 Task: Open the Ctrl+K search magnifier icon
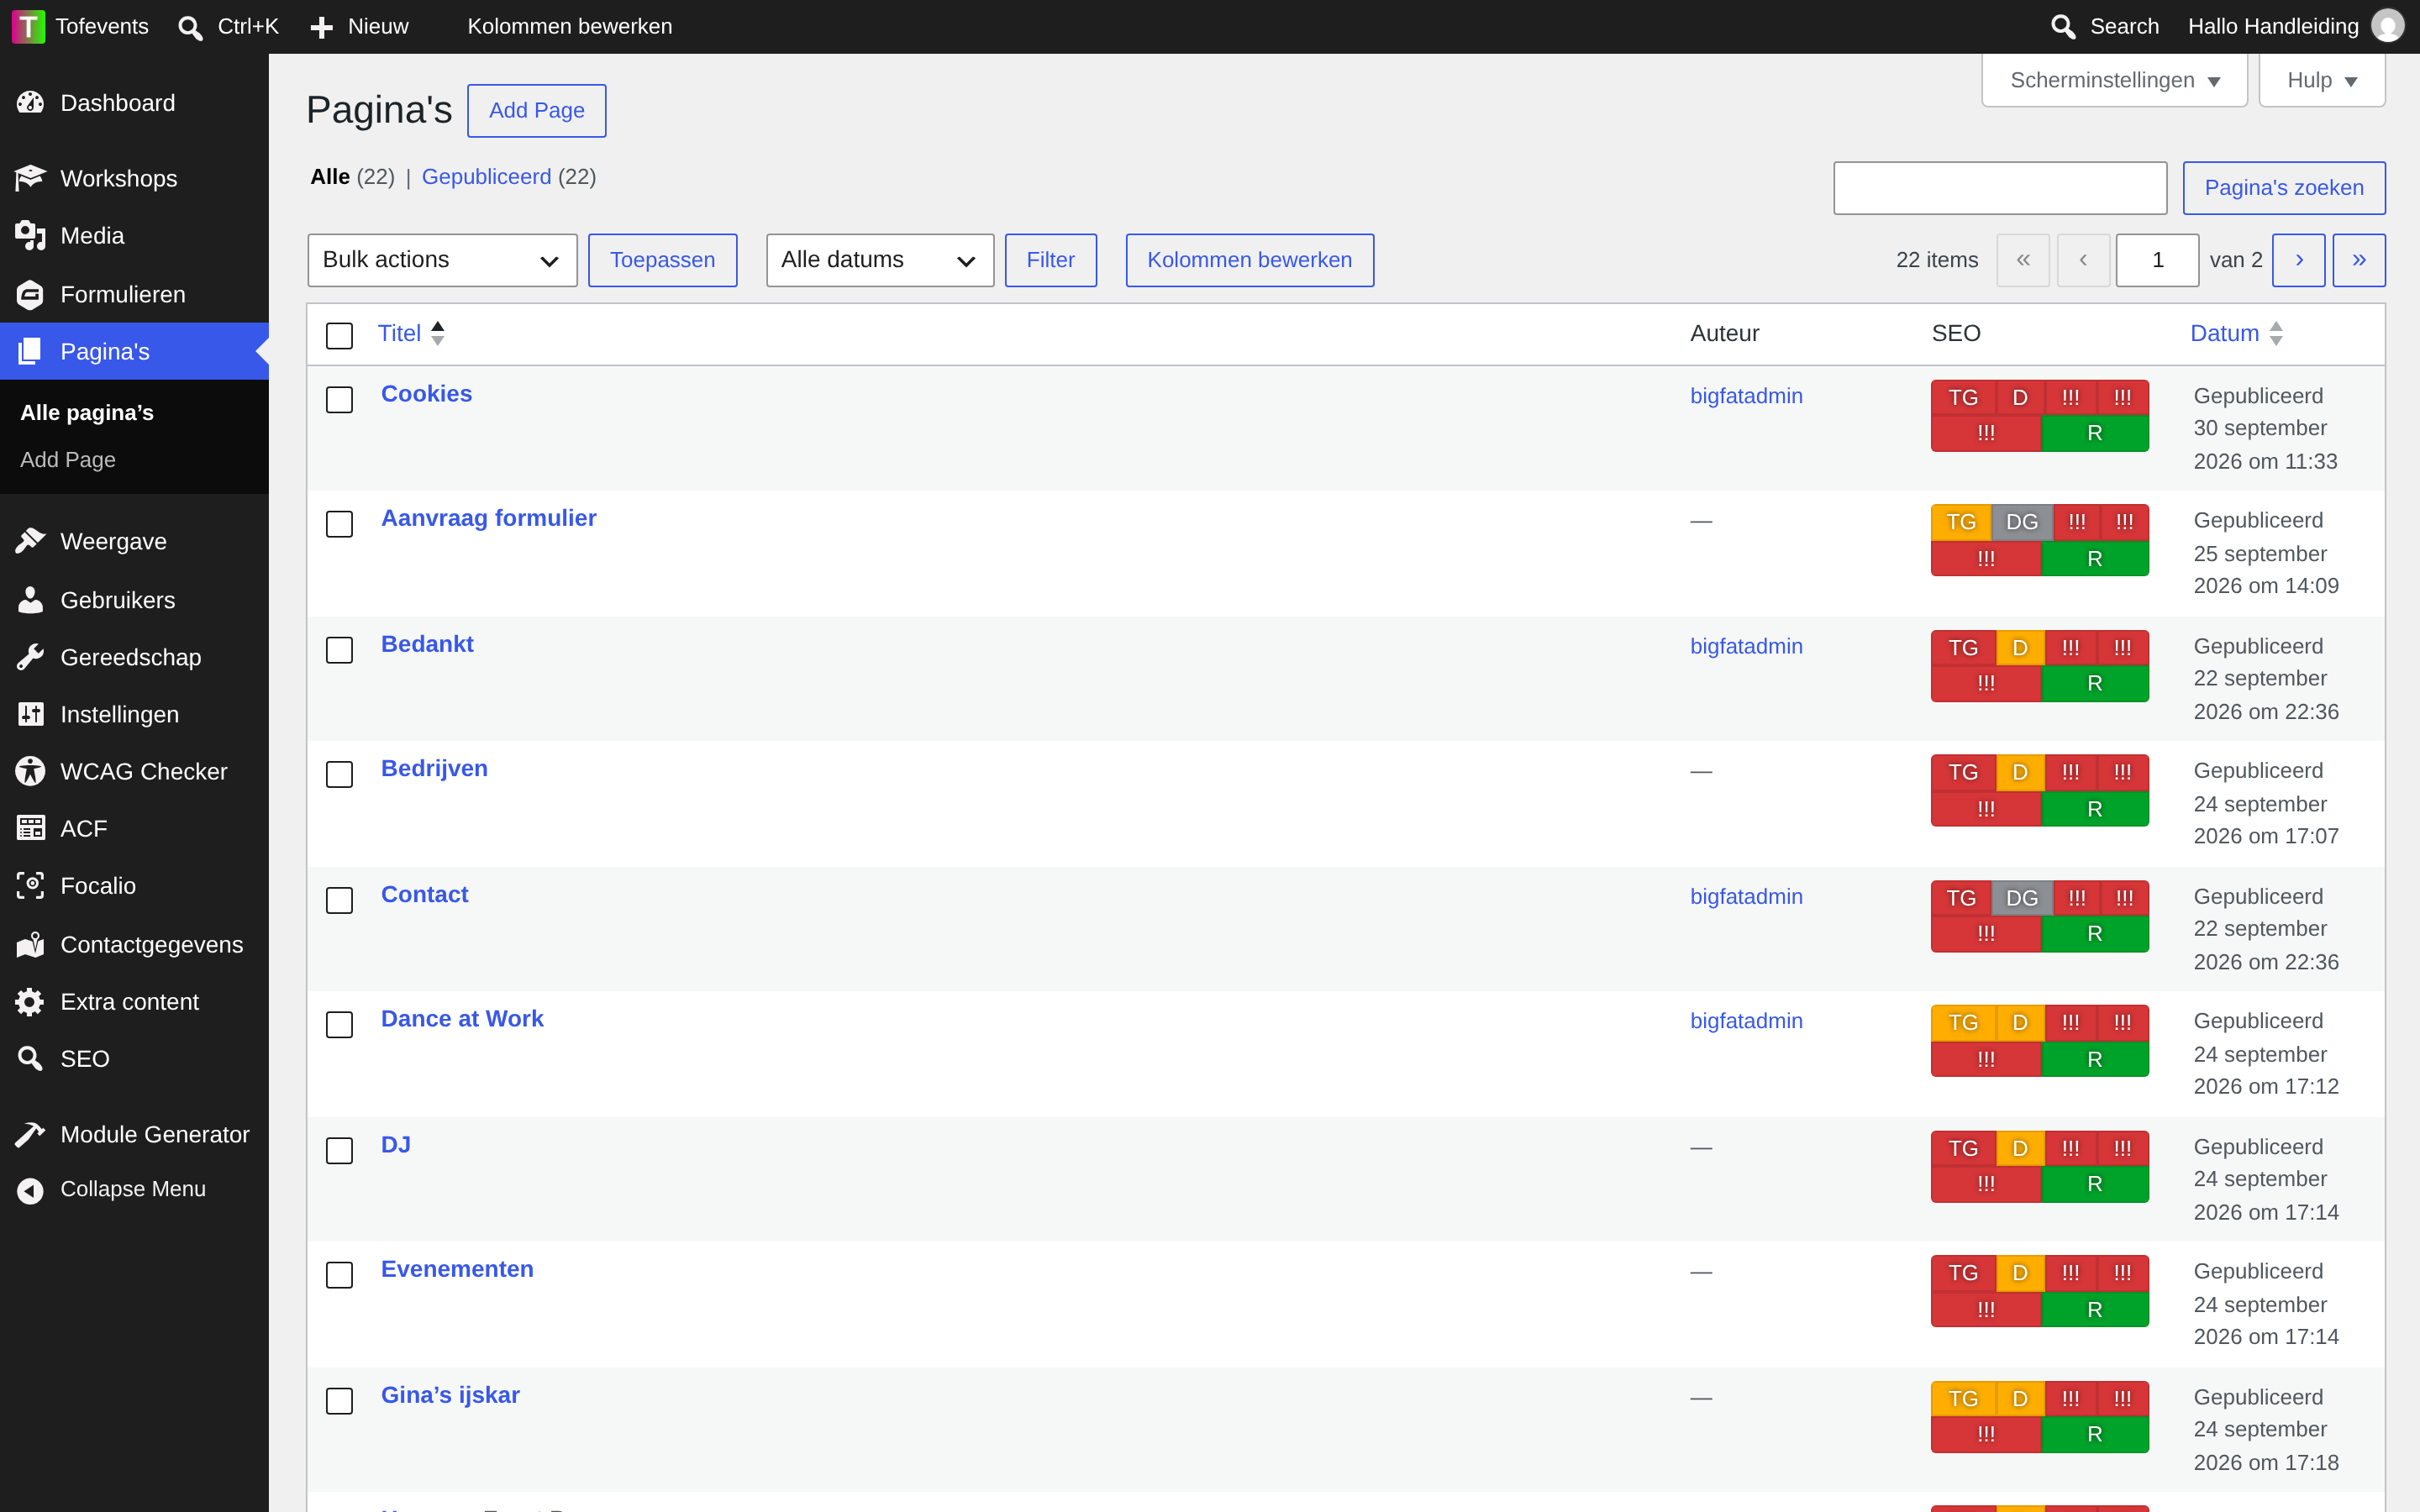coord(190,27)
